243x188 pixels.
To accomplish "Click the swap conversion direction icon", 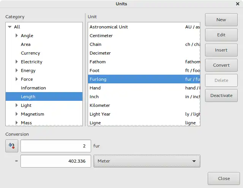I will 11,146.
